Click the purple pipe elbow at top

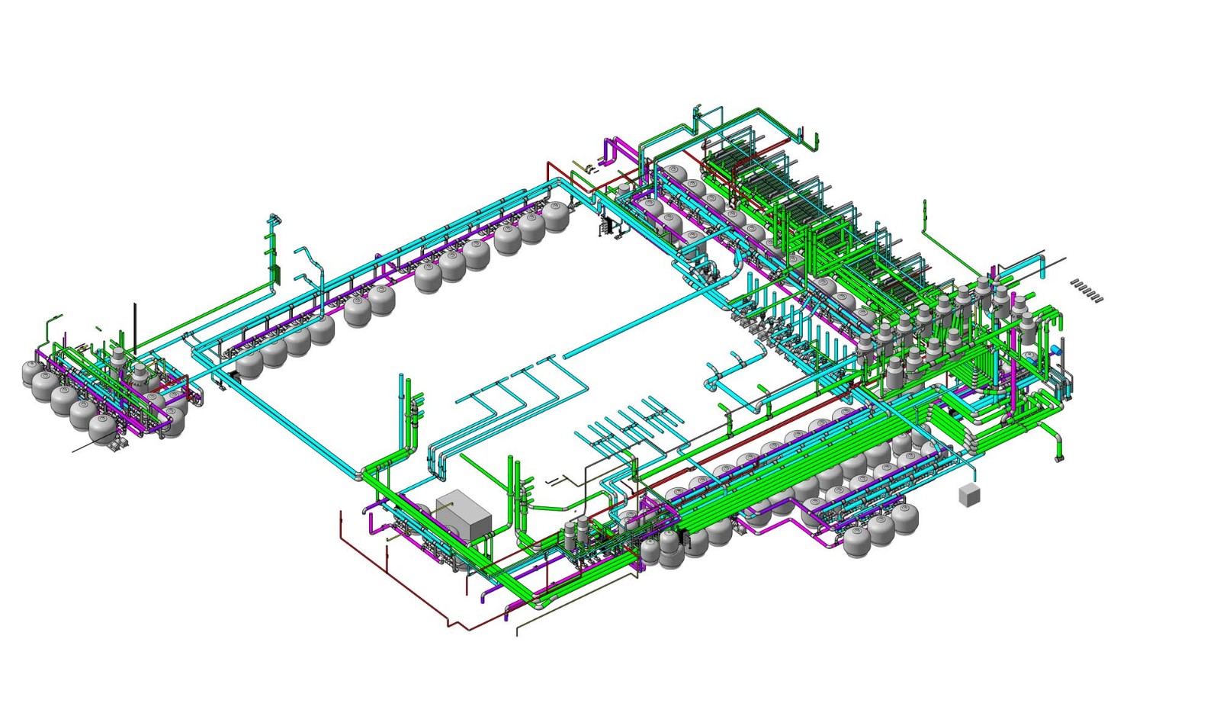click(x=610, y=149)
